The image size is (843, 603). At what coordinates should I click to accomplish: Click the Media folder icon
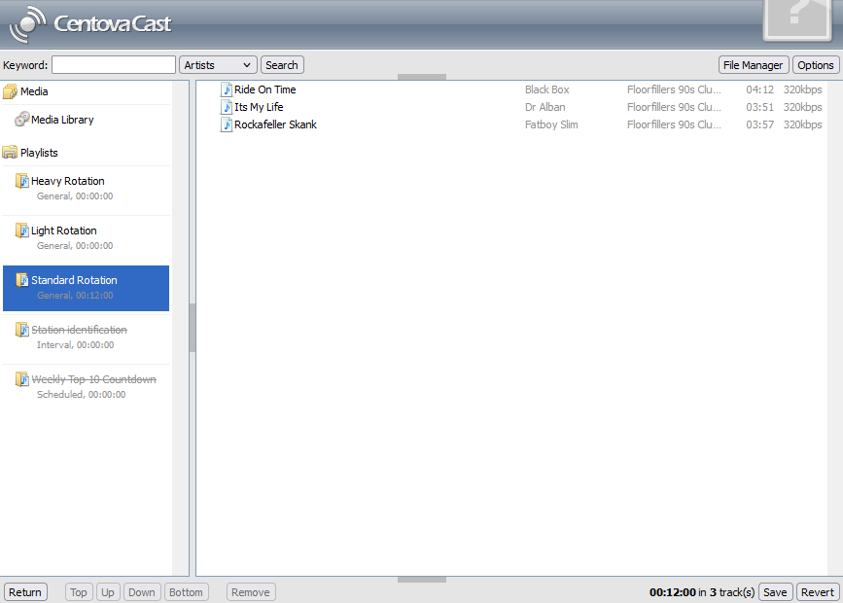[10, 91]
